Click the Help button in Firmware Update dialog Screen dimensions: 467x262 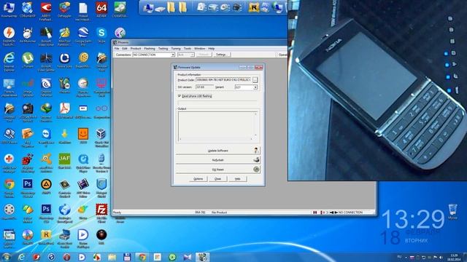tap(237, 178)
